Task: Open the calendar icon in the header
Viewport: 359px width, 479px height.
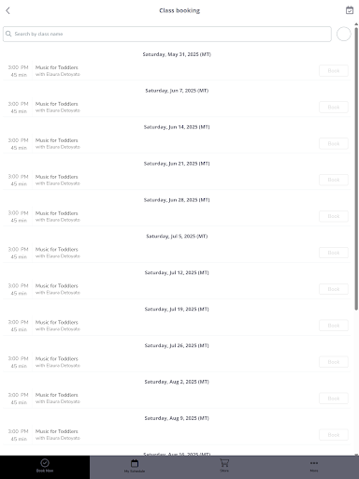Action: (350, 10)
